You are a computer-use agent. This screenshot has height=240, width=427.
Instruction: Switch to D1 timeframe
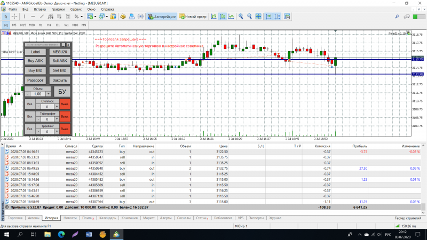click(x=58, y=25)
